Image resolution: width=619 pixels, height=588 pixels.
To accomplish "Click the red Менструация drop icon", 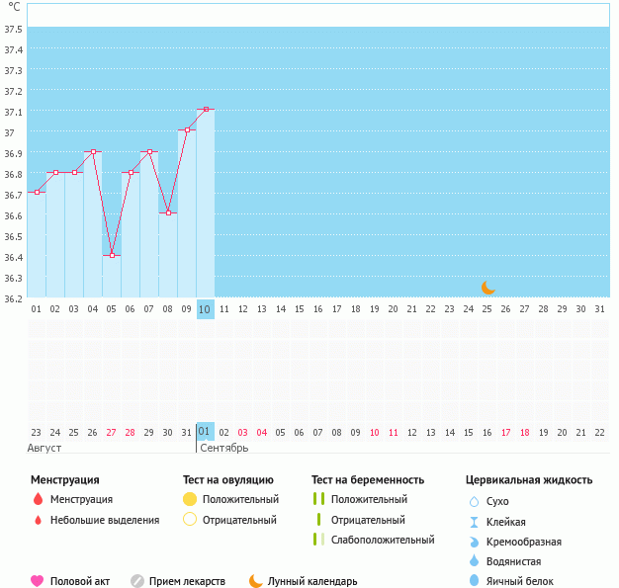I will tap(38, 500).
